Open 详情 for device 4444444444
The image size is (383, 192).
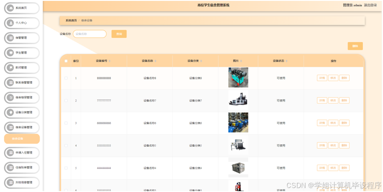coord(322,168)
